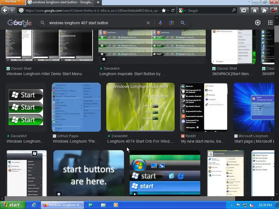Open the blue start taskbar video thumbnail
Image resolution: width=279 pixels, height=209 pixels.
point(165,173)
